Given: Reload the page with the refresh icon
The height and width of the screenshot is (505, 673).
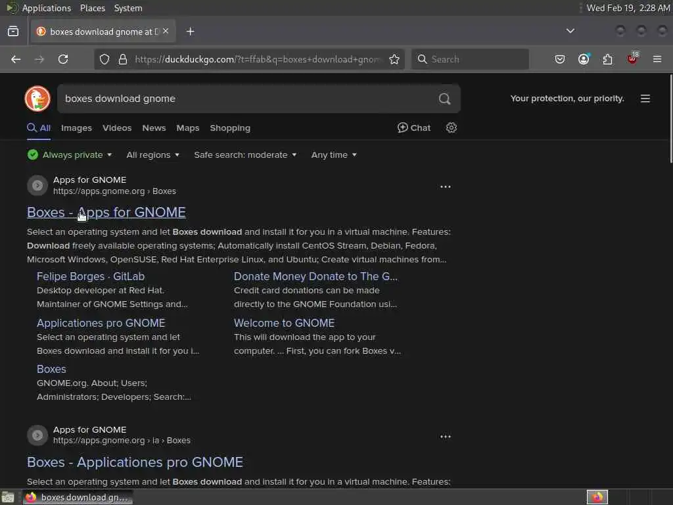Looking at the screenshot, I should coord(63,59).
